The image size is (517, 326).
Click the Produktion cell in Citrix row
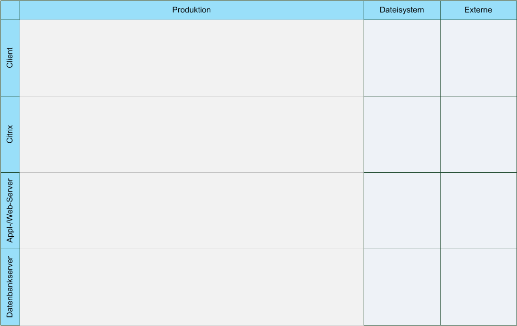[191, 134]
